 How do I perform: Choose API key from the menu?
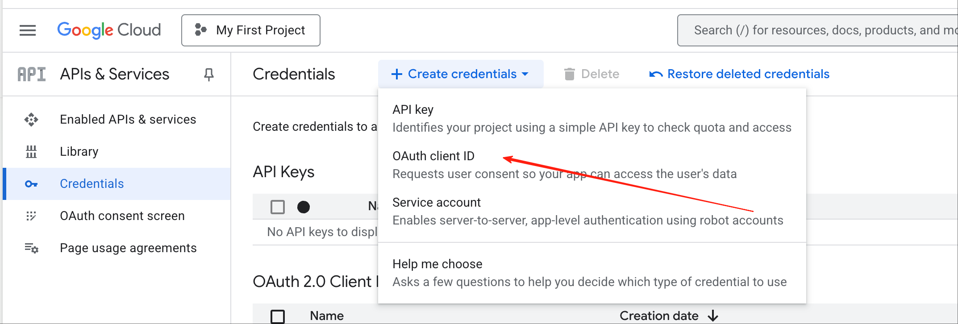(592, 119)
